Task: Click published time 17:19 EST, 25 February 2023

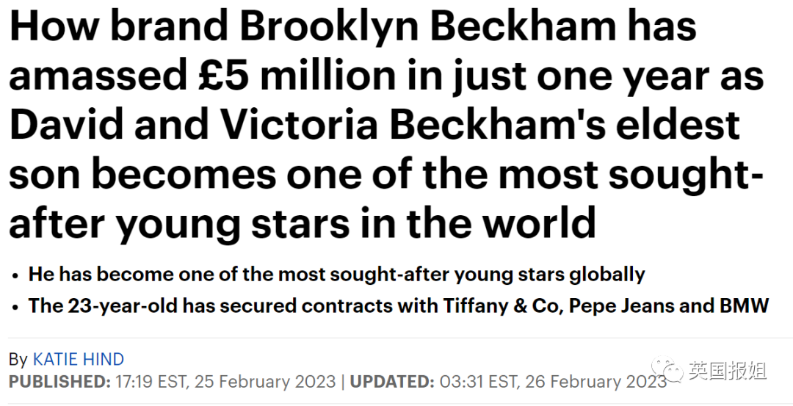Action: 225,381
